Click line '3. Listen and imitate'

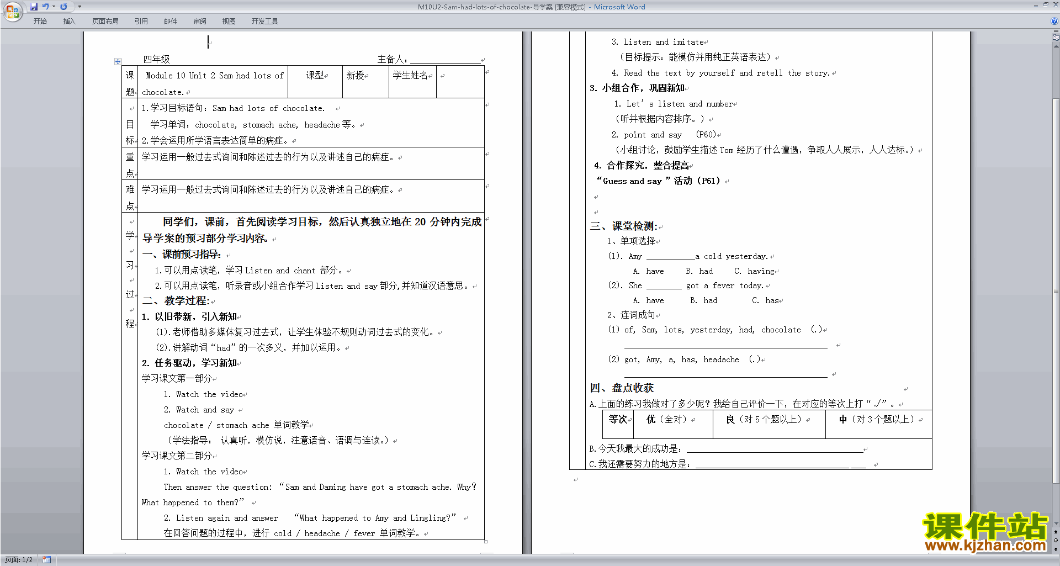658,42
